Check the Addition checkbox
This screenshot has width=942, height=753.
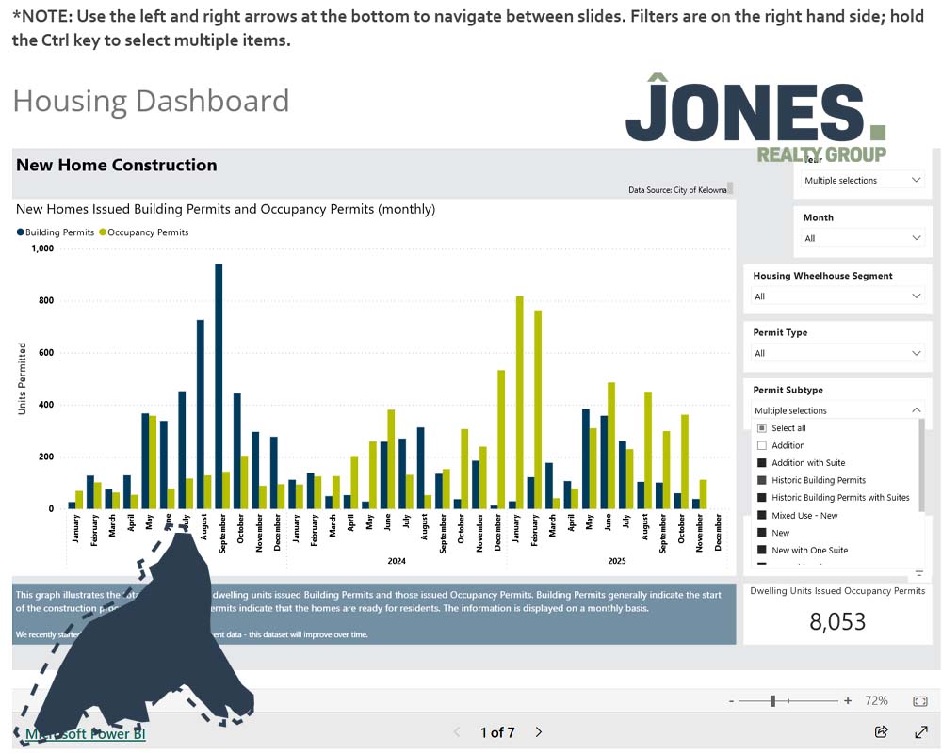762,445
